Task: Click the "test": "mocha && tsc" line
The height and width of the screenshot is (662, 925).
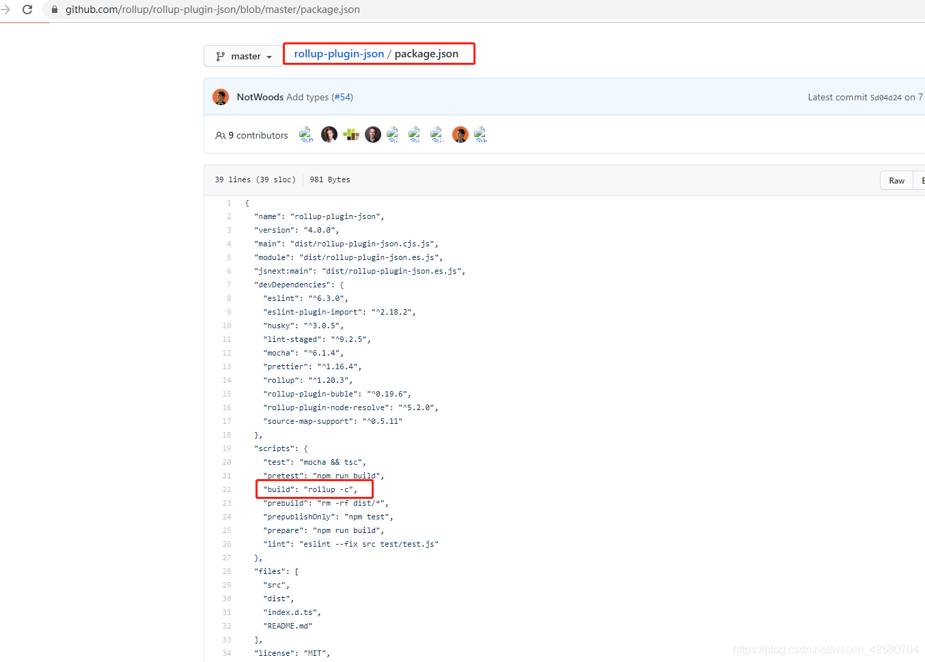Action: (x=315, y=462)
